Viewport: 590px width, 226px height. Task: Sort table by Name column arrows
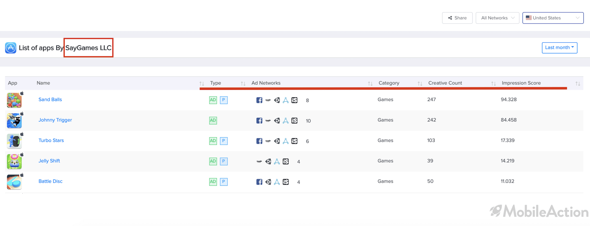pos(202,83)
